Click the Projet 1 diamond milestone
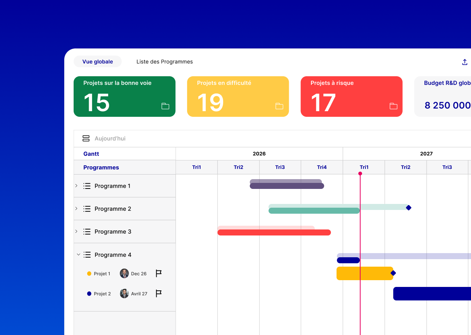The image size is (471, 335). coord(393,273)
